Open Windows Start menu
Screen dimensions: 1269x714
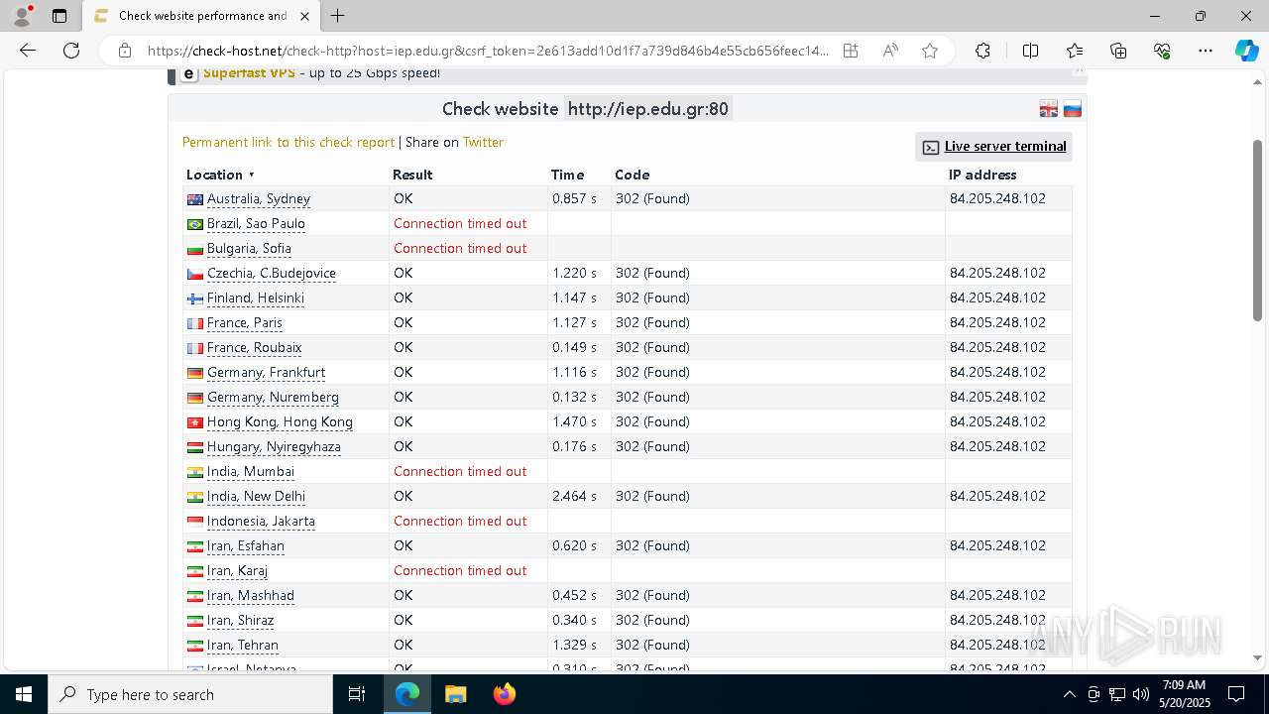tap(24, 694)
